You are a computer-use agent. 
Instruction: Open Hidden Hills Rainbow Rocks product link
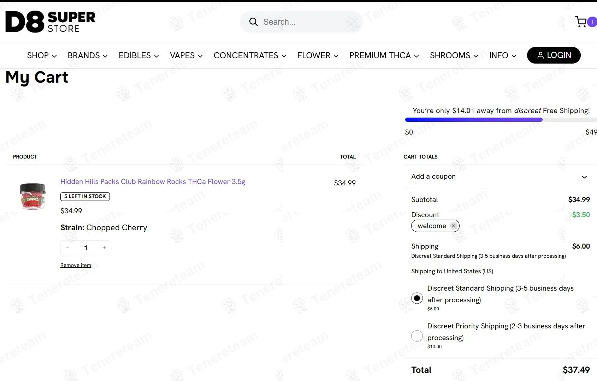(x=153, y=181)
